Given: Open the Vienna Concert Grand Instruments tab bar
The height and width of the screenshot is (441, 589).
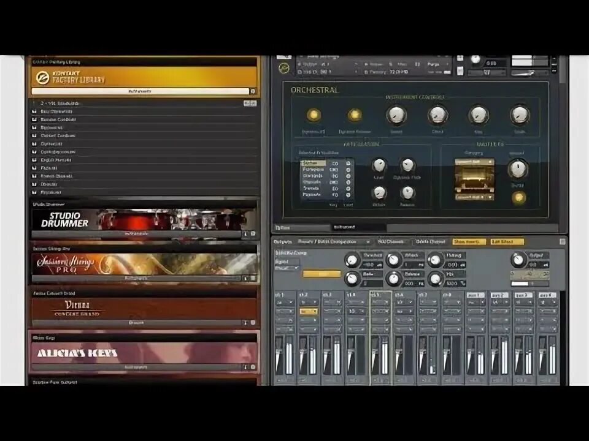Looking at the screenshot, I should 136,323.
